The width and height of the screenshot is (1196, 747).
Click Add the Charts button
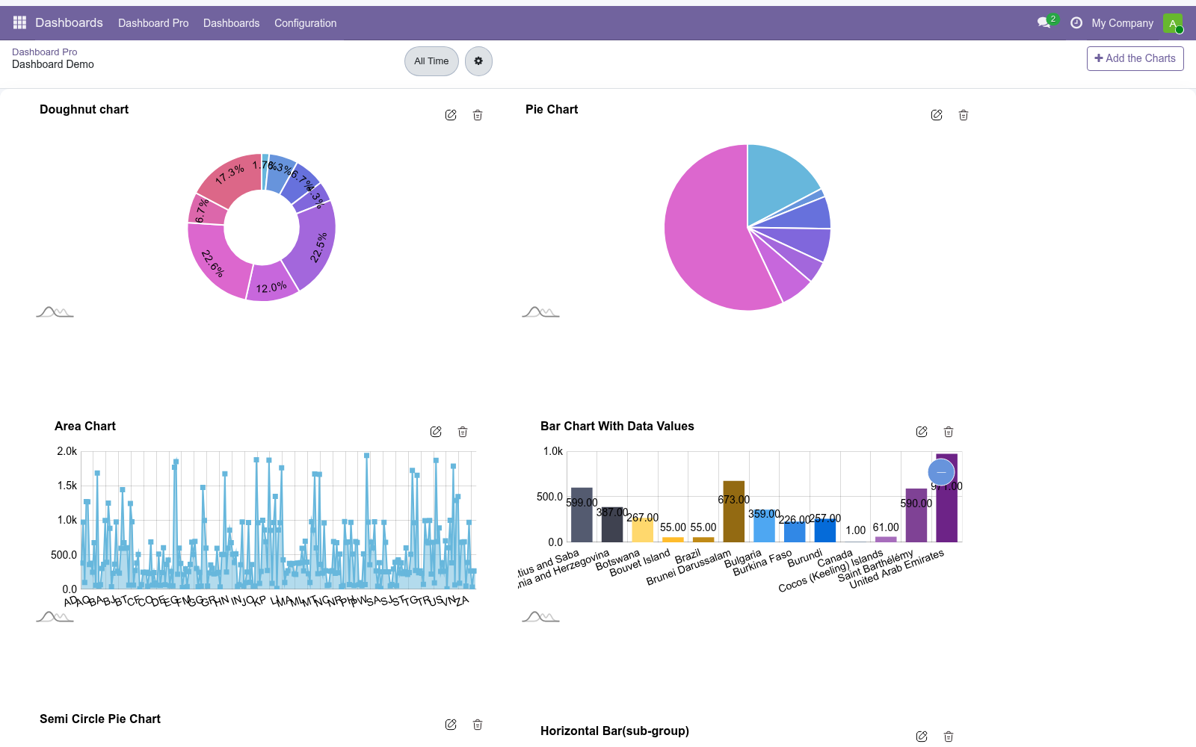click(1135, 58)
